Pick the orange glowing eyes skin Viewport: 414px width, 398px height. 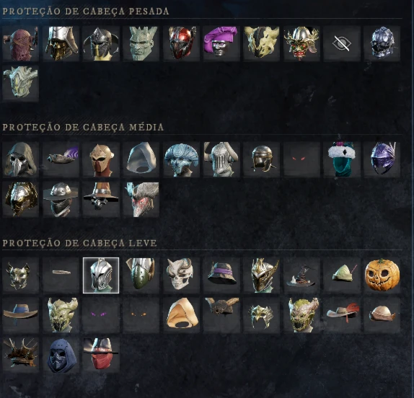click(141, 315)
